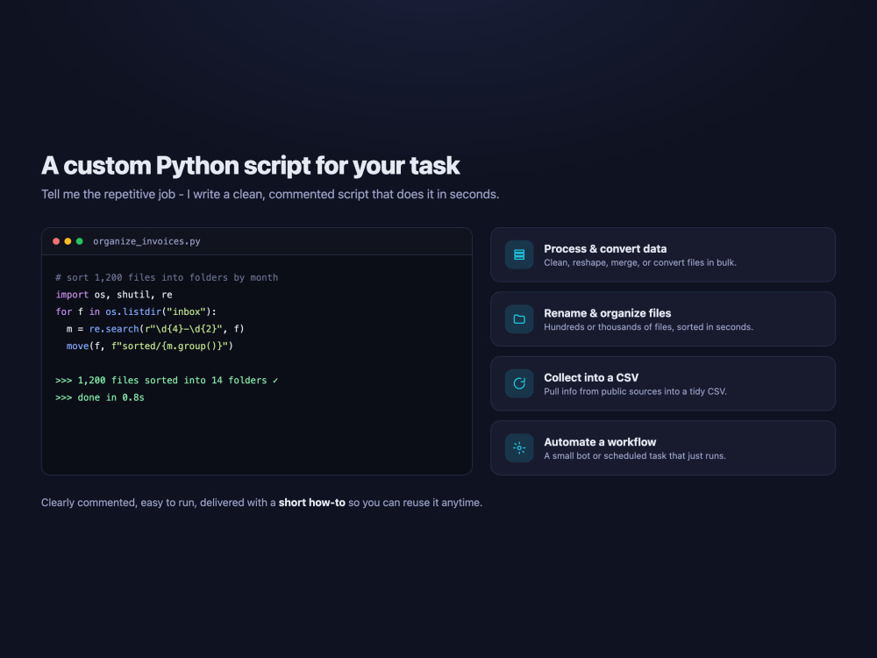Image resolution: width=877 pixels, height=658 pixels.
Task: Click the refresh icon beside Collect into a CSV
Action: (x=519, y=383)
